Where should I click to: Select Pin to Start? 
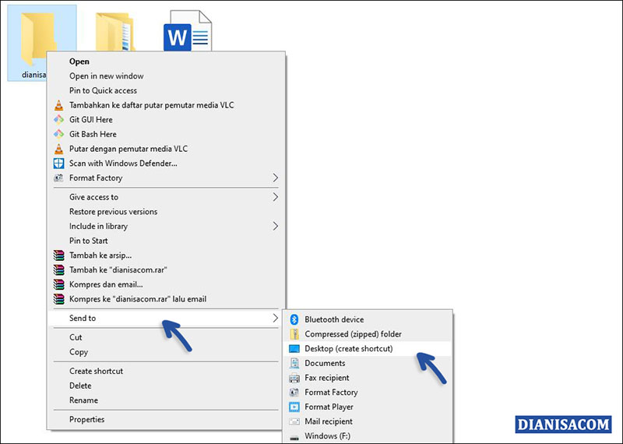166,241
